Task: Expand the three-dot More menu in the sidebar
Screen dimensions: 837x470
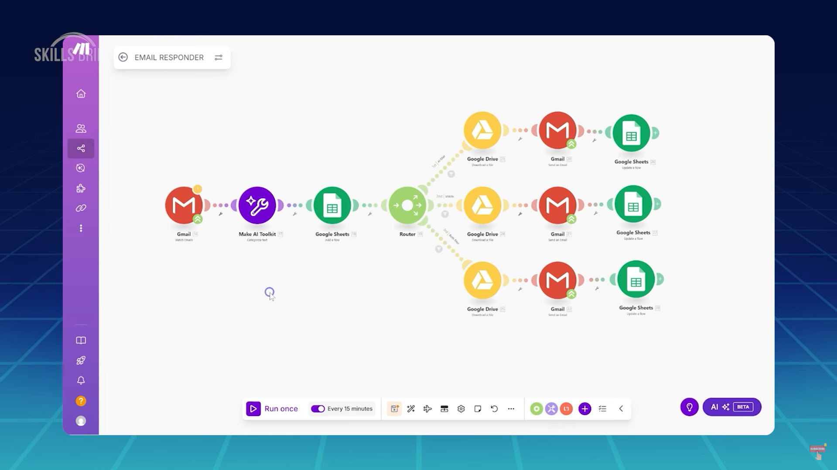Action: [81, 228]
